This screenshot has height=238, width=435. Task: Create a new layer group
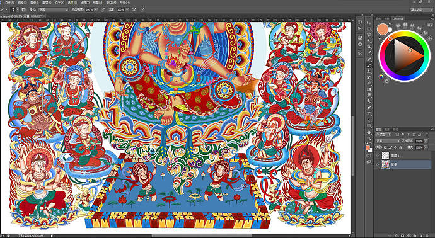pos(415,235)
